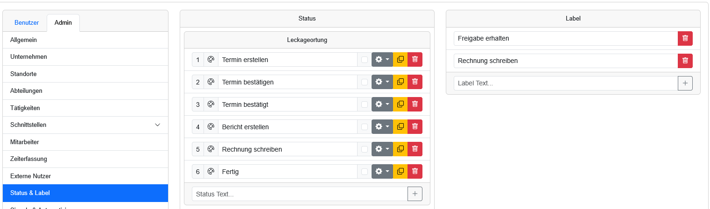The height and width of the screenshot is (209, 710).
Task: Open settings dropdown for 'Bericht erstellen'
Action: 382,127
